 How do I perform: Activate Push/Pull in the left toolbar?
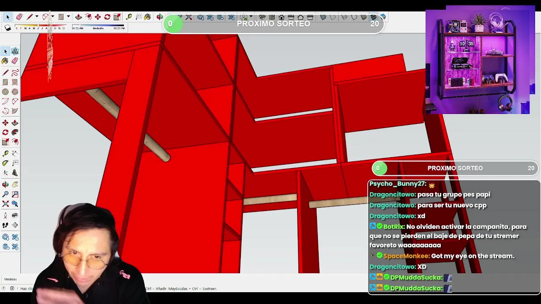15,123
